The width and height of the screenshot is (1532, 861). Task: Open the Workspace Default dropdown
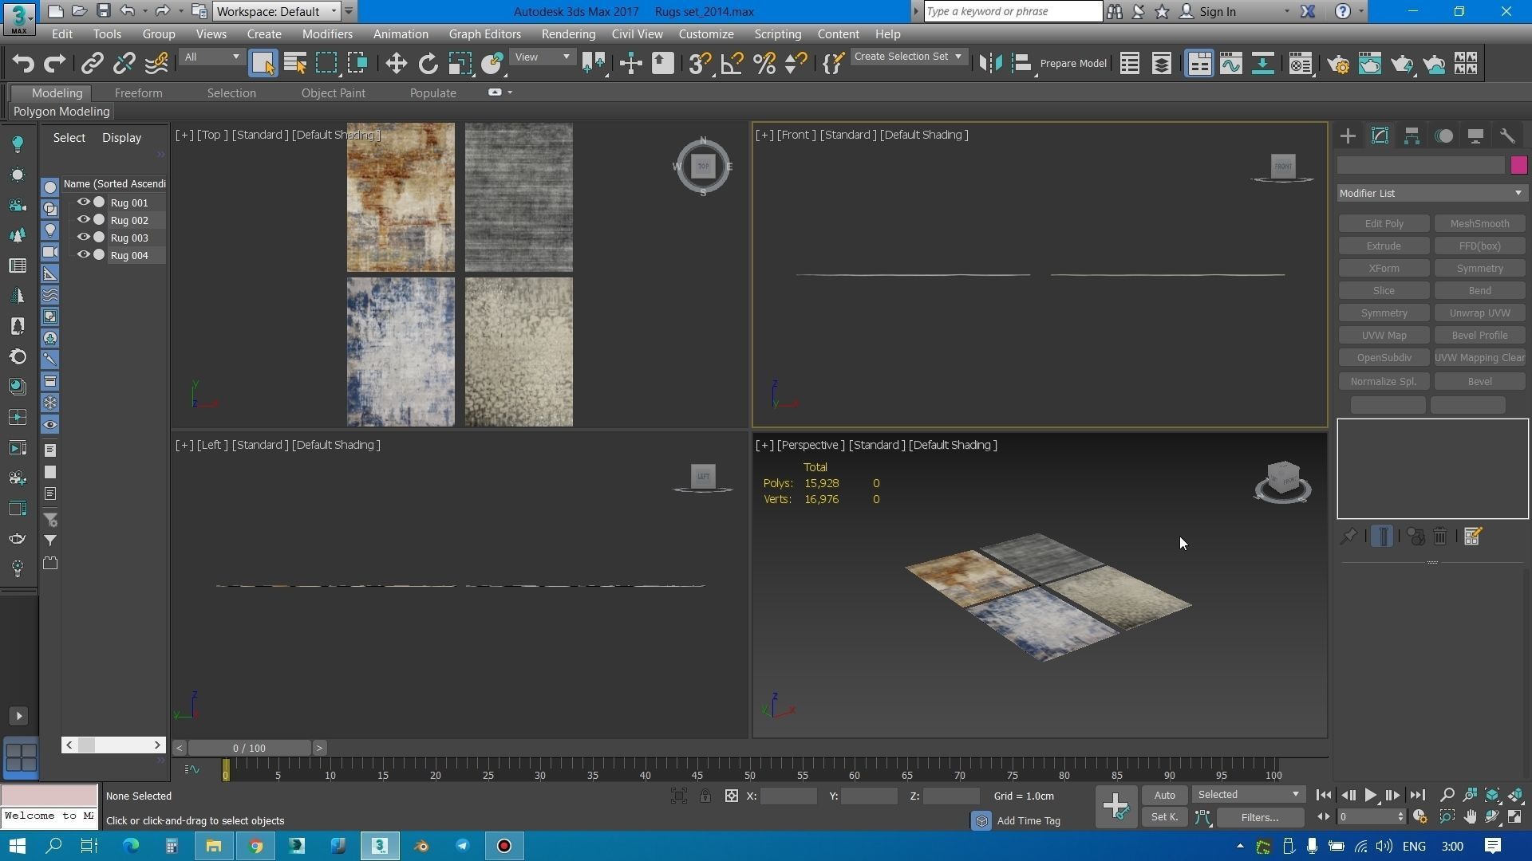click(x=276, y=11)
